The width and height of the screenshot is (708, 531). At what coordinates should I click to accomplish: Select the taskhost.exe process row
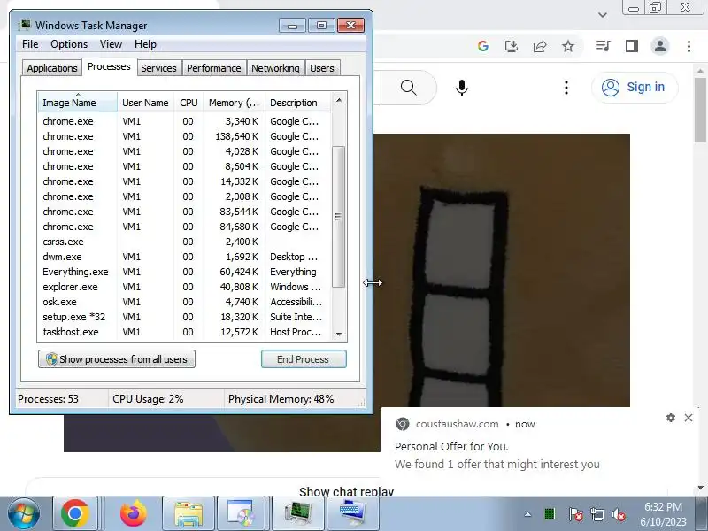[184, 332]
